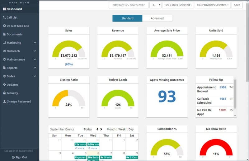Click the (80%) sales percentage link
Viewport: 249px width, 161px height.
coord(69,64)
